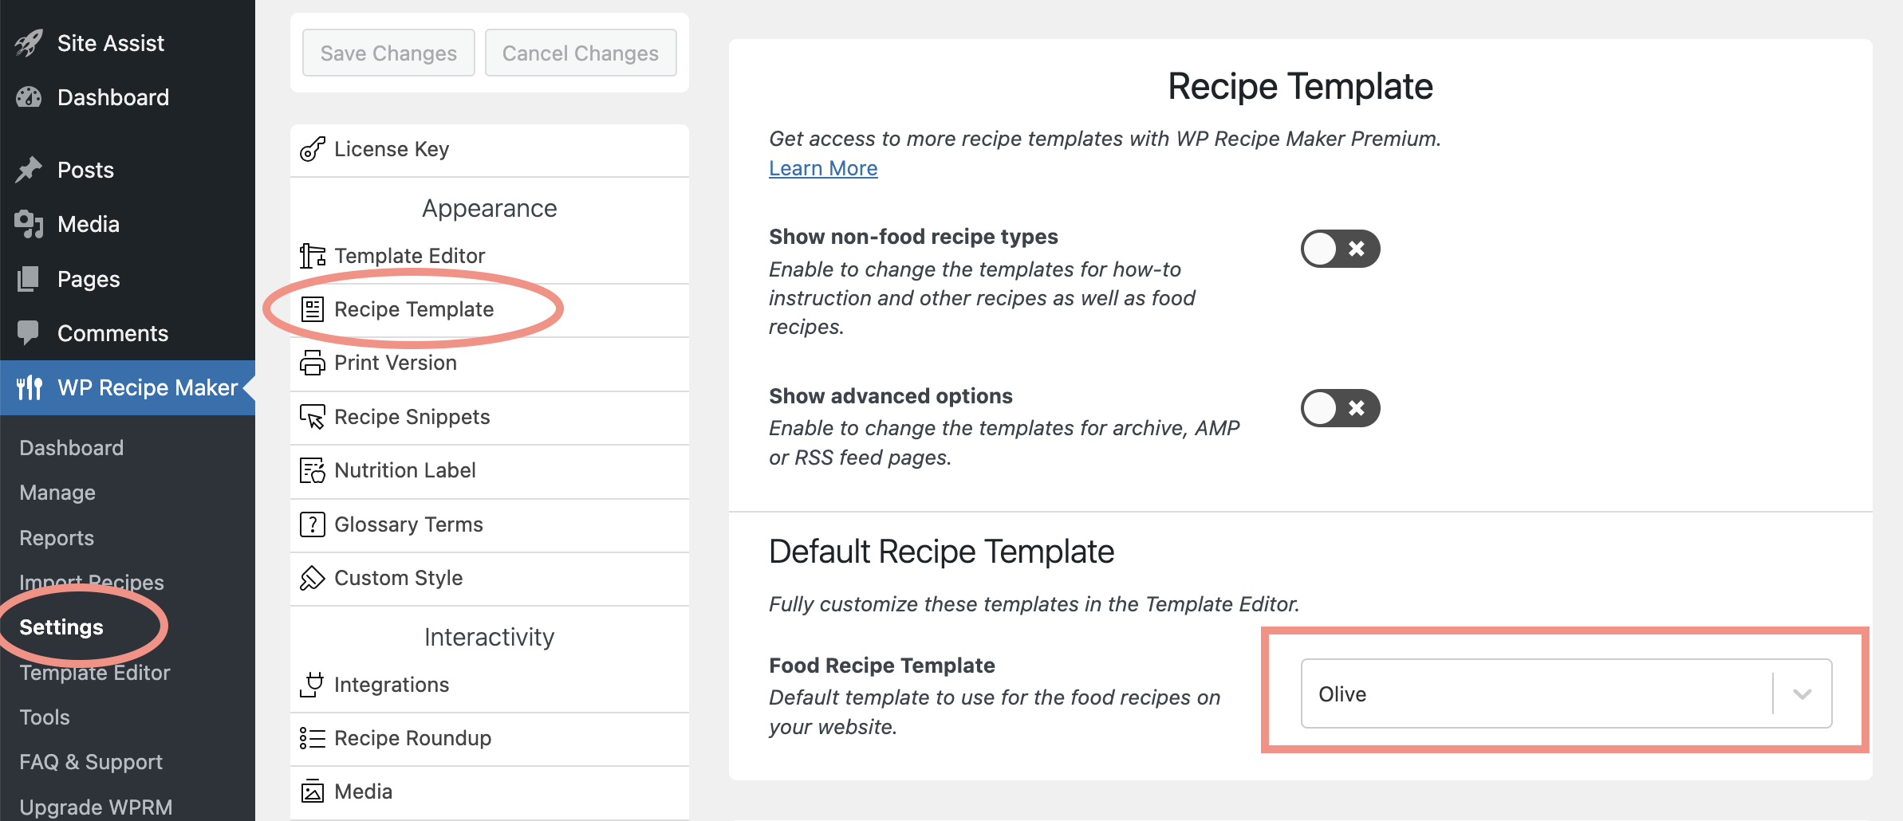Click the Recipe Snippets icon
The height and width of the screenshot is (821, 1903).
(312, 417)
